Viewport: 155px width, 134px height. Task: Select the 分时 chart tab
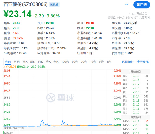(8, 62)
